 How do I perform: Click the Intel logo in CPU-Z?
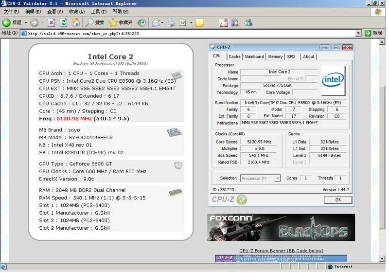(x=333, y=80)
